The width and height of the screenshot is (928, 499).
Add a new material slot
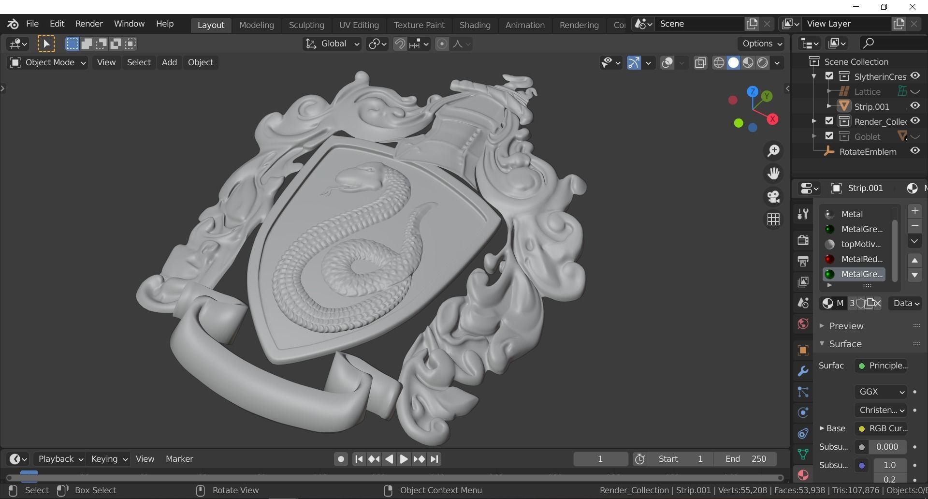914,211
